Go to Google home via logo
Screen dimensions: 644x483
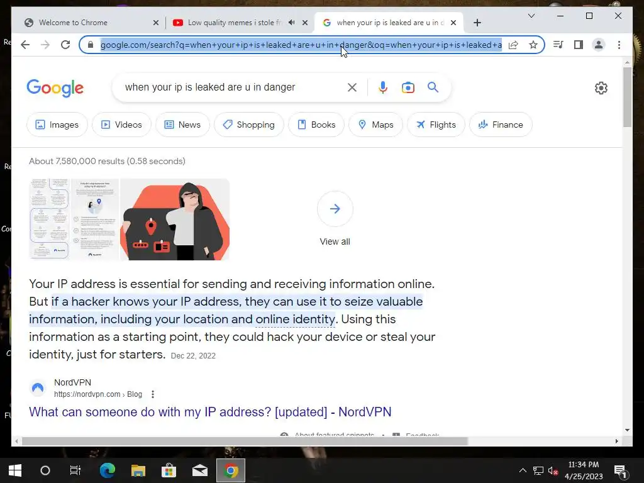(55, 88)
